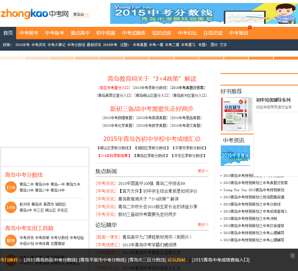The height and width of the screenshot is (271, 298).
Task: Open 中考策划 navigation item
Action: pos(239,33)
